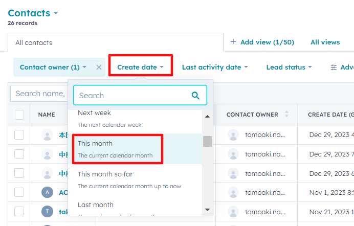Remove the Contact owner filter with X

(x=99, y=67)
